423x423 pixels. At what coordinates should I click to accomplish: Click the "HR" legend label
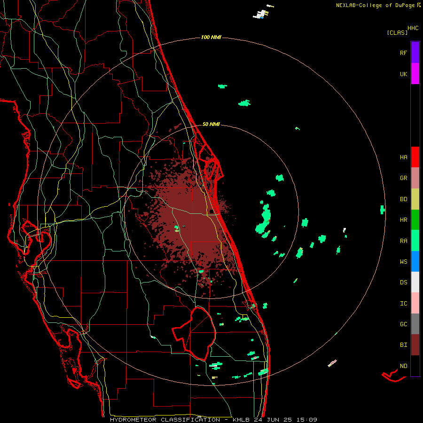point(403,220)
